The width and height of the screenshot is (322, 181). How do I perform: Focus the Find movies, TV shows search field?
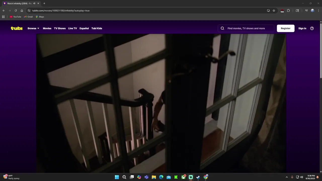click(246, 28)
